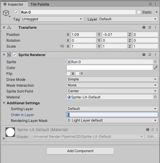
Task: Open Transform component kebab menu
Action: point(156,27)
